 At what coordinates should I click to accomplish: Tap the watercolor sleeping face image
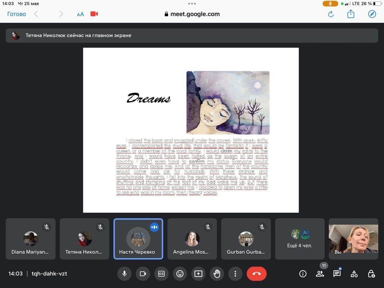(x=228, y=103)
